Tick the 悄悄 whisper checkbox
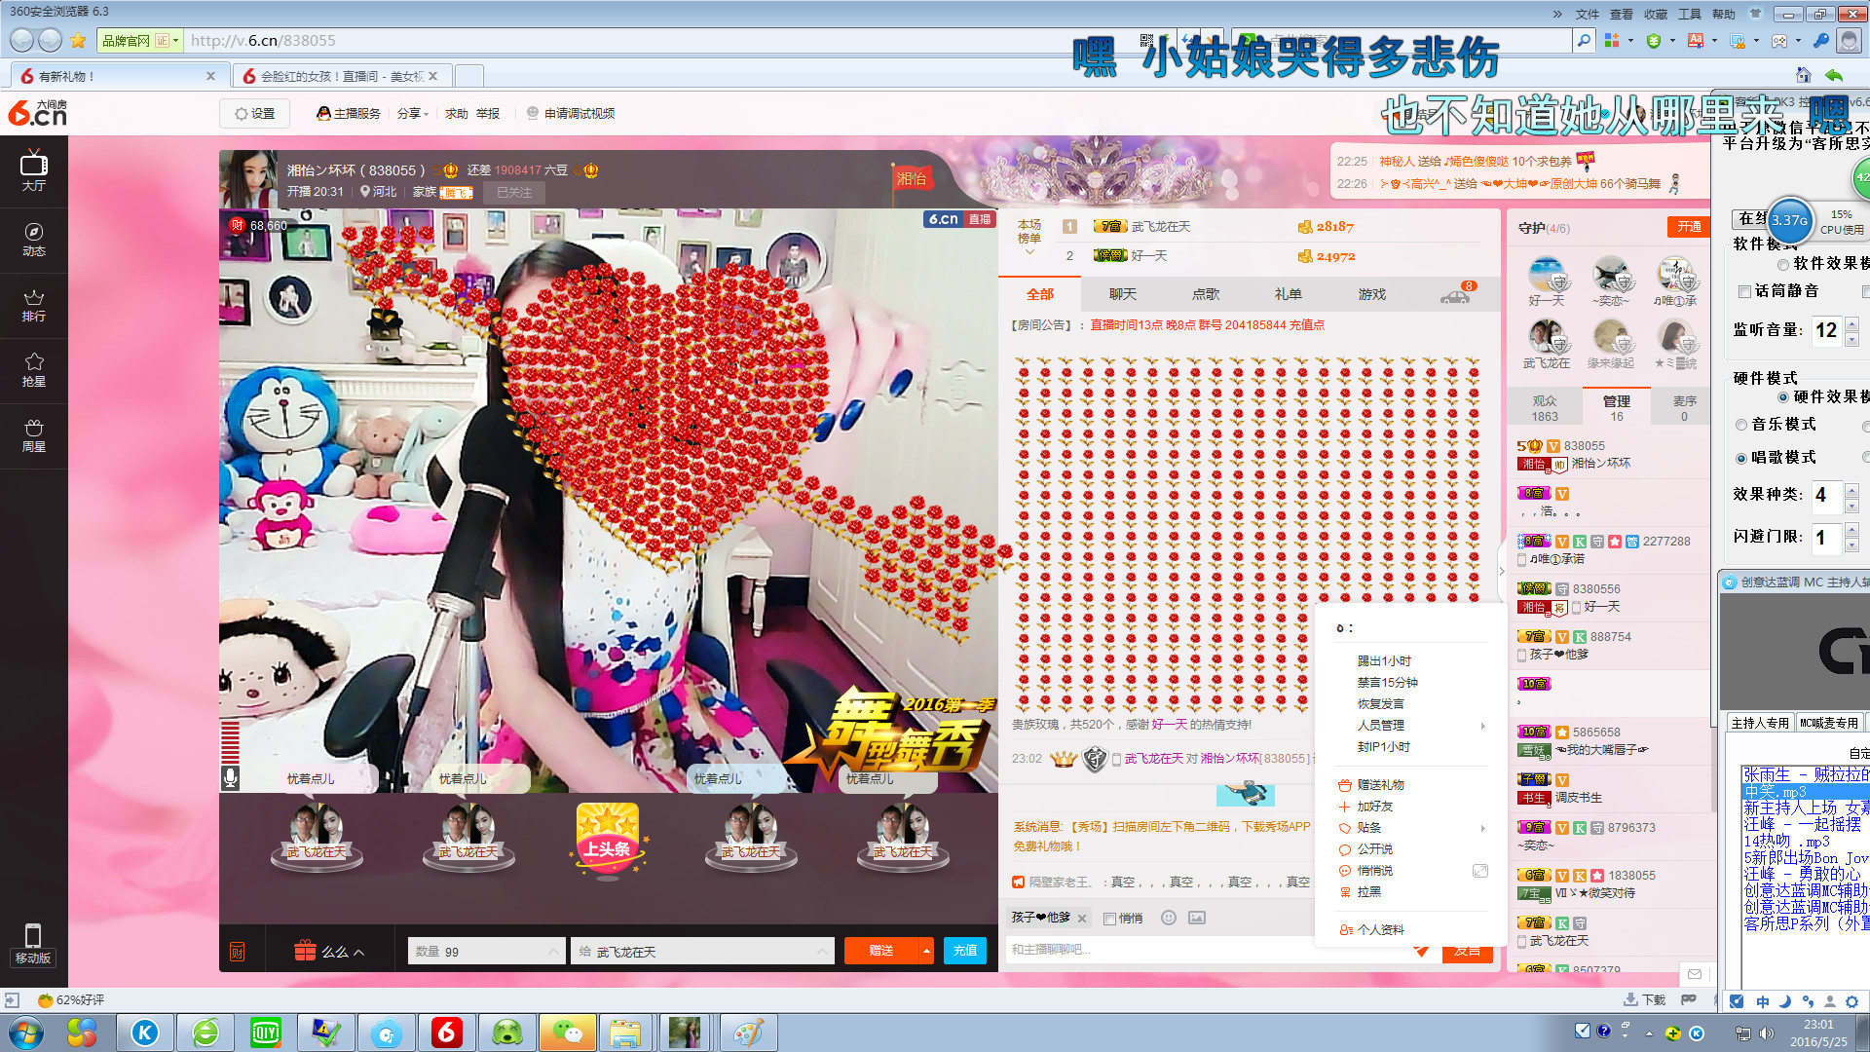This screenshot has height=1052, width=1870. 1109,919
